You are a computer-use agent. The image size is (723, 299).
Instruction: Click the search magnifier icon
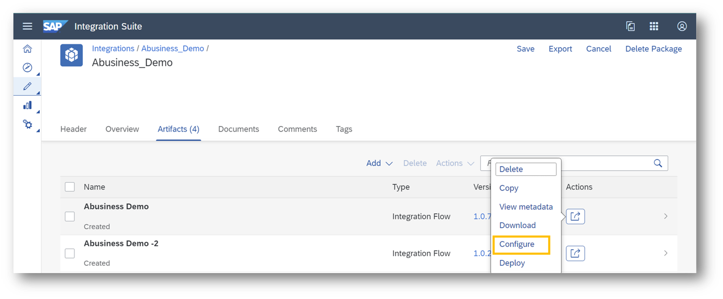658,163
